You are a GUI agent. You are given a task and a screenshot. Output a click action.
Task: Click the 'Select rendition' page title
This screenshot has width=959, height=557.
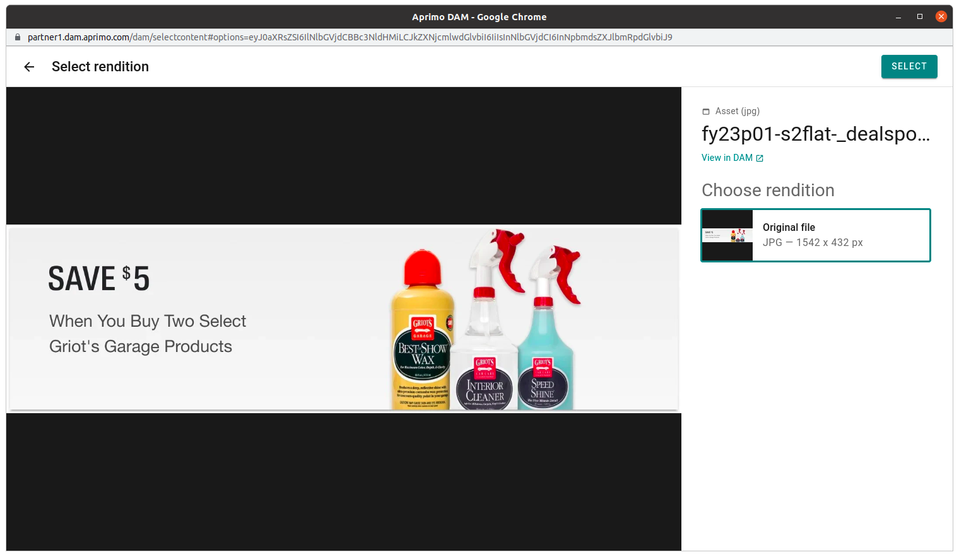coord(100,67)
